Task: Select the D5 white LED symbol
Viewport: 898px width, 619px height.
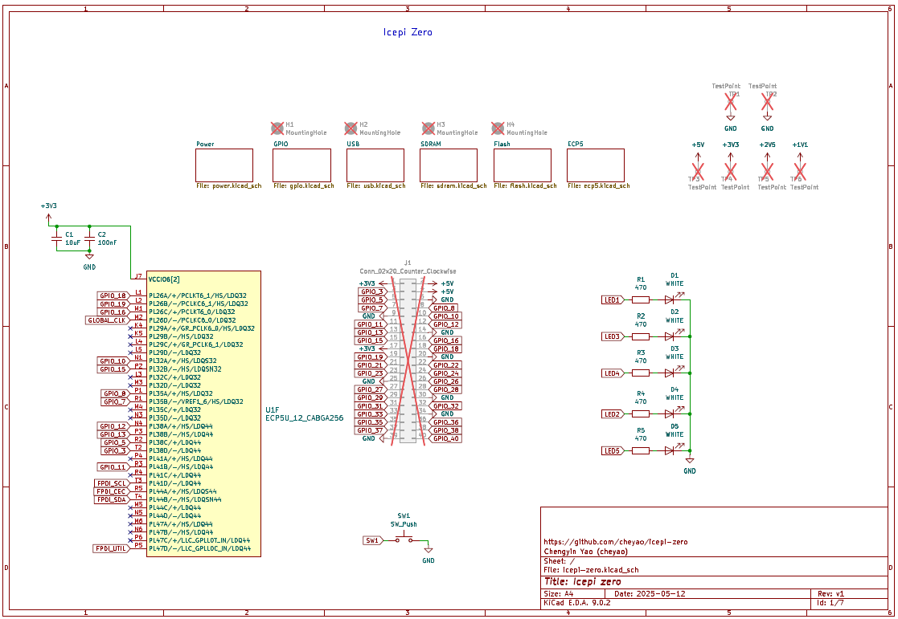Action: point(670,451)
